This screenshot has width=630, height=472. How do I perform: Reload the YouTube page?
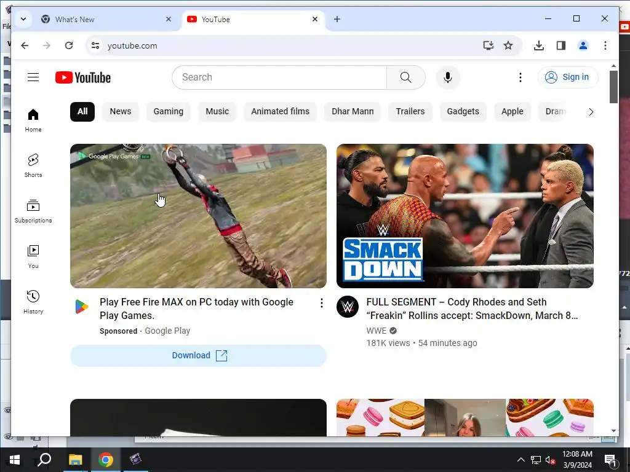click(x=69, y=45)
